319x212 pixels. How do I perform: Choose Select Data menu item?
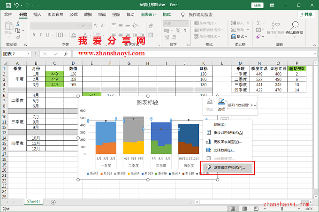point(228,150)
